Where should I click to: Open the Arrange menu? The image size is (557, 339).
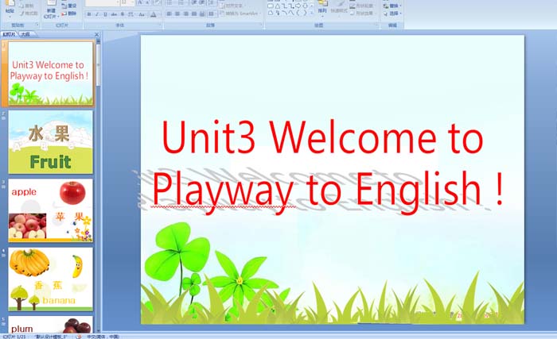[322, 9]
